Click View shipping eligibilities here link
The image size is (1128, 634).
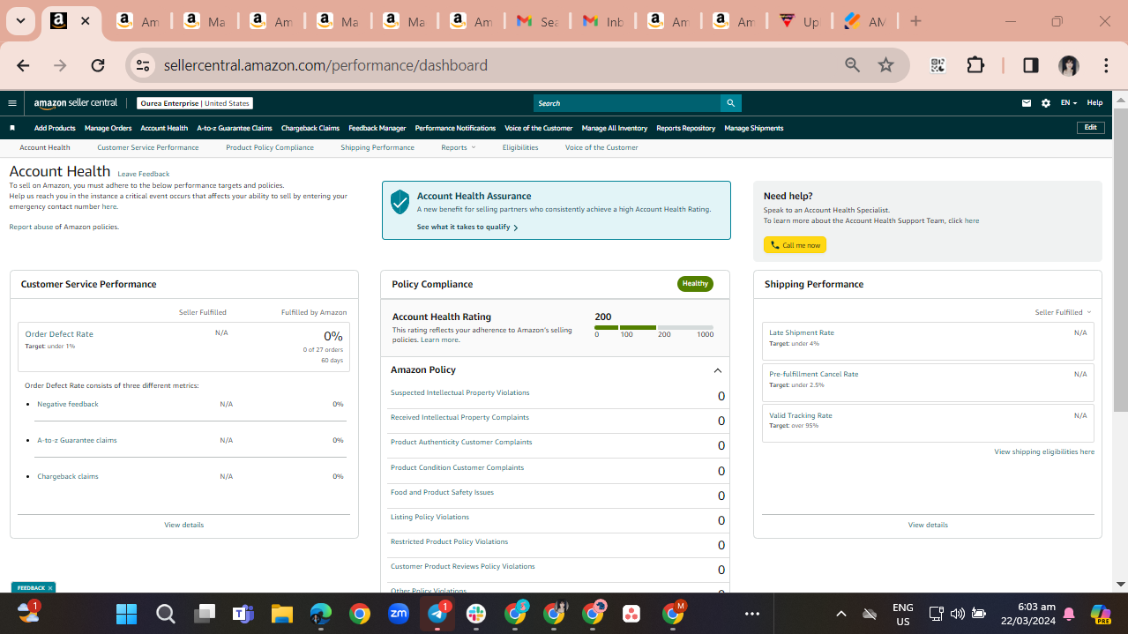click(x=1044, y=451)
